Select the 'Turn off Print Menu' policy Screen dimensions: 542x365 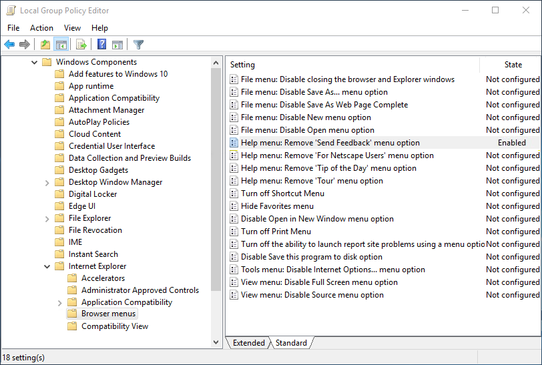pos(276,232)
